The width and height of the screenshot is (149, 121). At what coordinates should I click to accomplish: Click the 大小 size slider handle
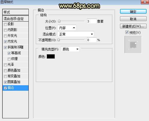pyautogui.click(x=59, y=21)
